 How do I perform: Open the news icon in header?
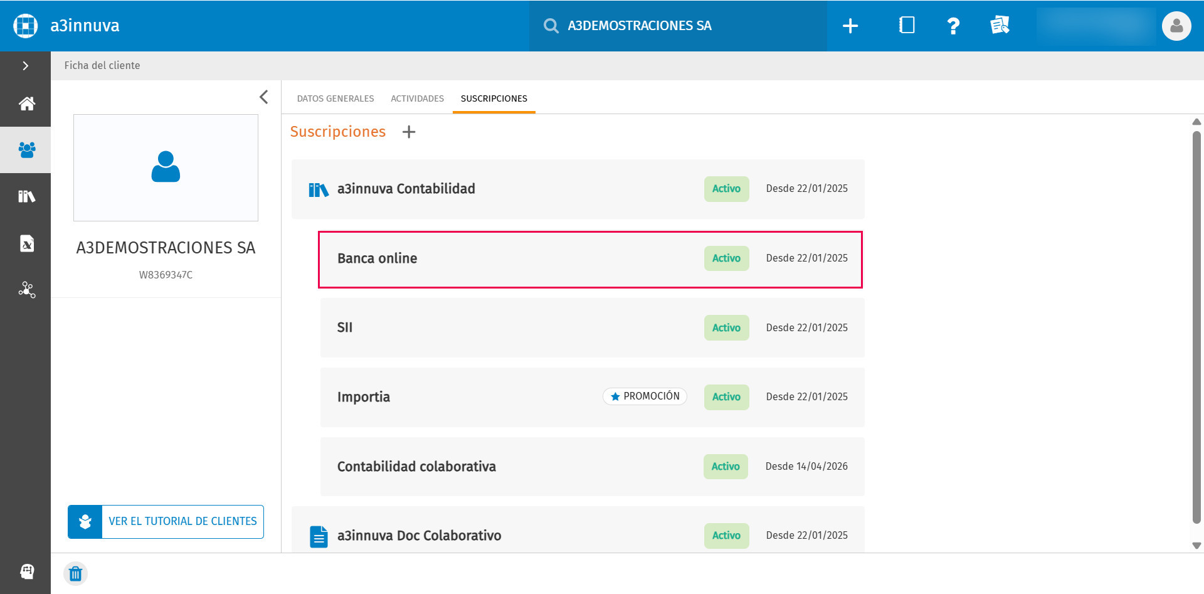1000,26
